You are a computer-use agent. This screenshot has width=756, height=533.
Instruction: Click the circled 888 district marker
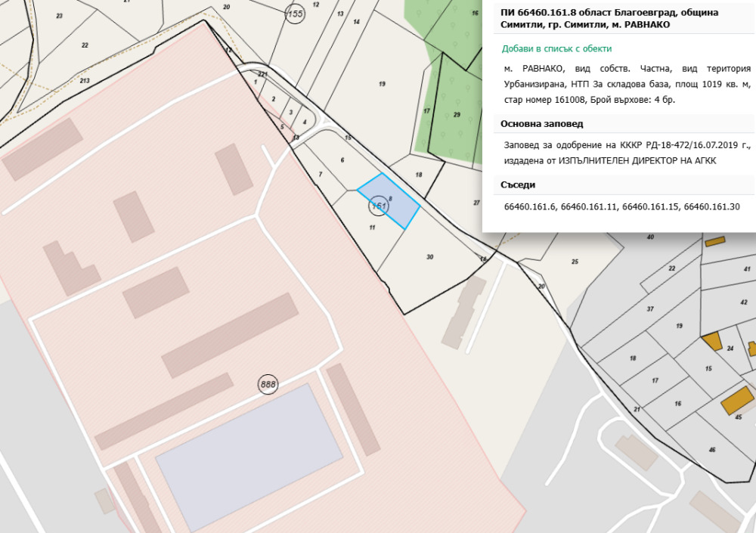click(x=268, y=384)
